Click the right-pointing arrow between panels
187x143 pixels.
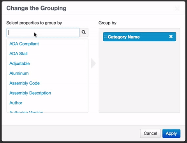[93, 63]
